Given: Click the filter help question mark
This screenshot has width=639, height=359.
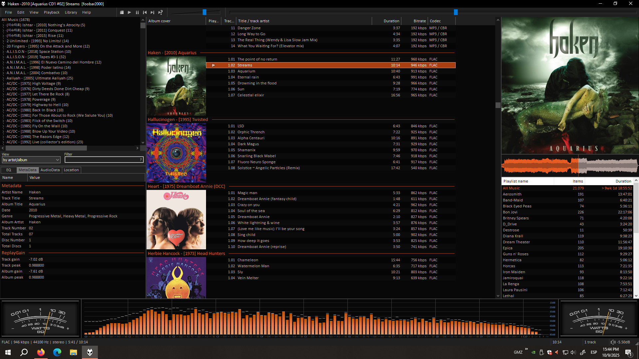Looking at the screenshot, I should [141, 160].
